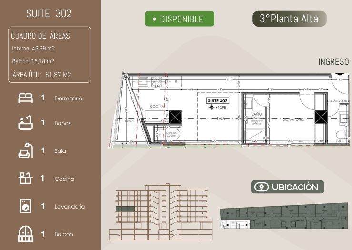Click the building section elevation drawing
The width and height of the screenshot is (352, 250).
tap(161, 212)
